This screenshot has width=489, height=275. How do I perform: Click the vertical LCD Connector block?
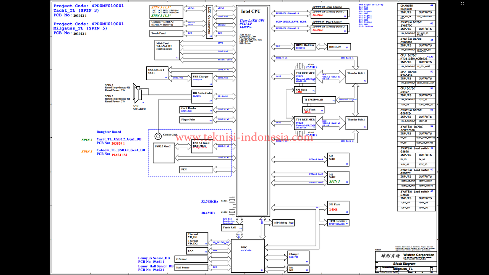point(209,22)
